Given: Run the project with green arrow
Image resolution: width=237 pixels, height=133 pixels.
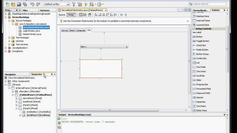Looking at the screenshot, I should (x=86, y=4).
